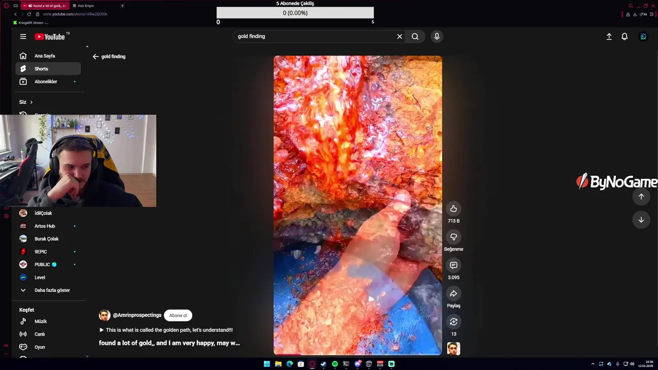Click the browser back arrow
The height and width of the screenshot is (370, 658).
[x=15, y=14]
